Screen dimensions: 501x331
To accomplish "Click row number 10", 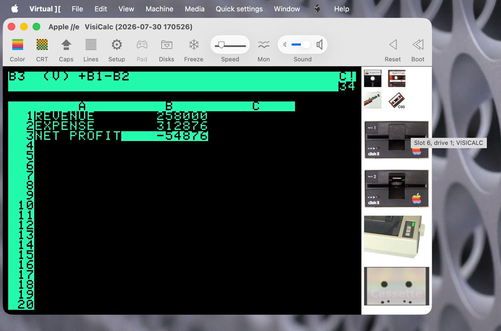I will (26, 205).
